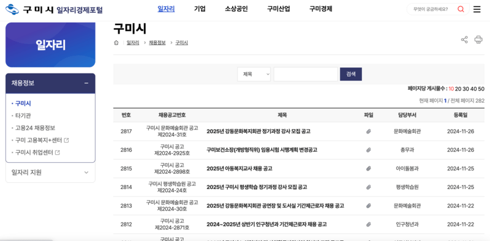Viewport: 490px width, 241px height.
Task: Open attachment clip for post 2816
Action: pyautogui.click(x=369, y=150)
